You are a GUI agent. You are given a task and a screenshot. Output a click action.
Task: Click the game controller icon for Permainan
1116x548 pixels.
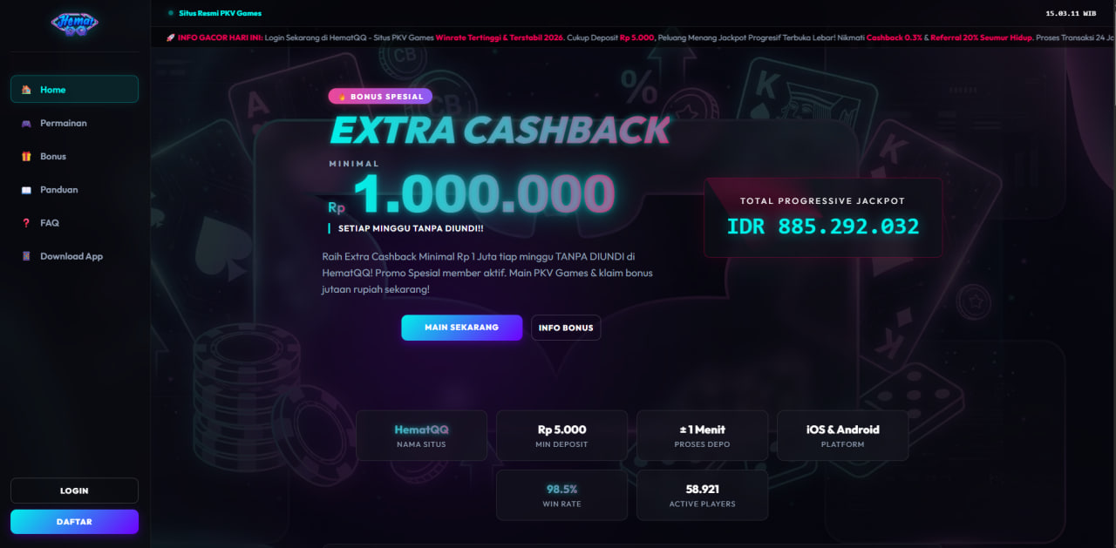coord(26,123)
